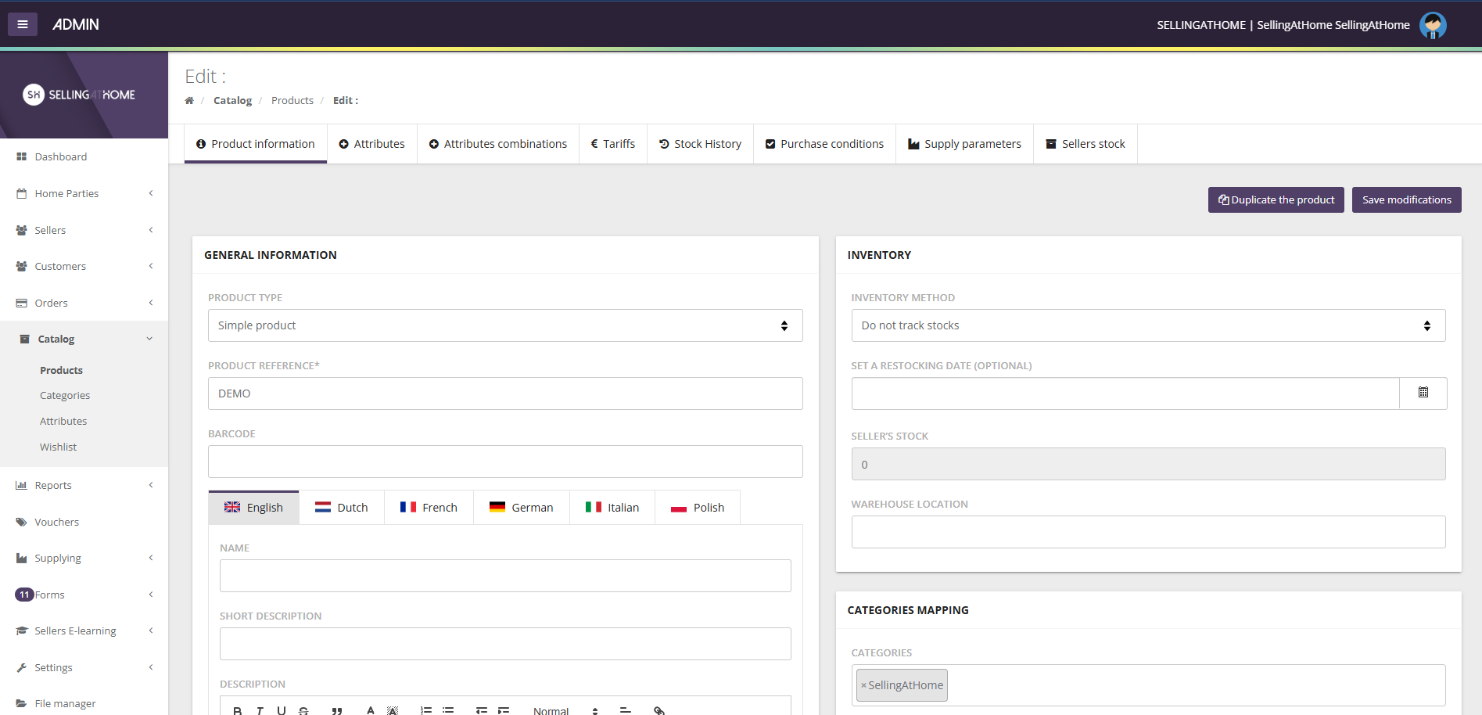Select the French language tab
The width and height of the screenshot is (1482, 715).
click(429, 508)
